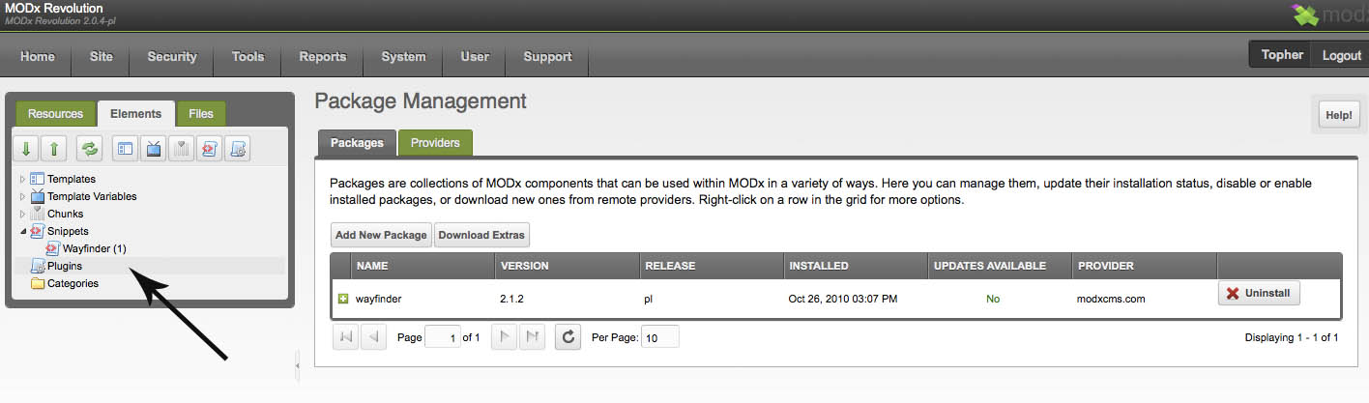Expand the Templates tree node

click(23, 179)
